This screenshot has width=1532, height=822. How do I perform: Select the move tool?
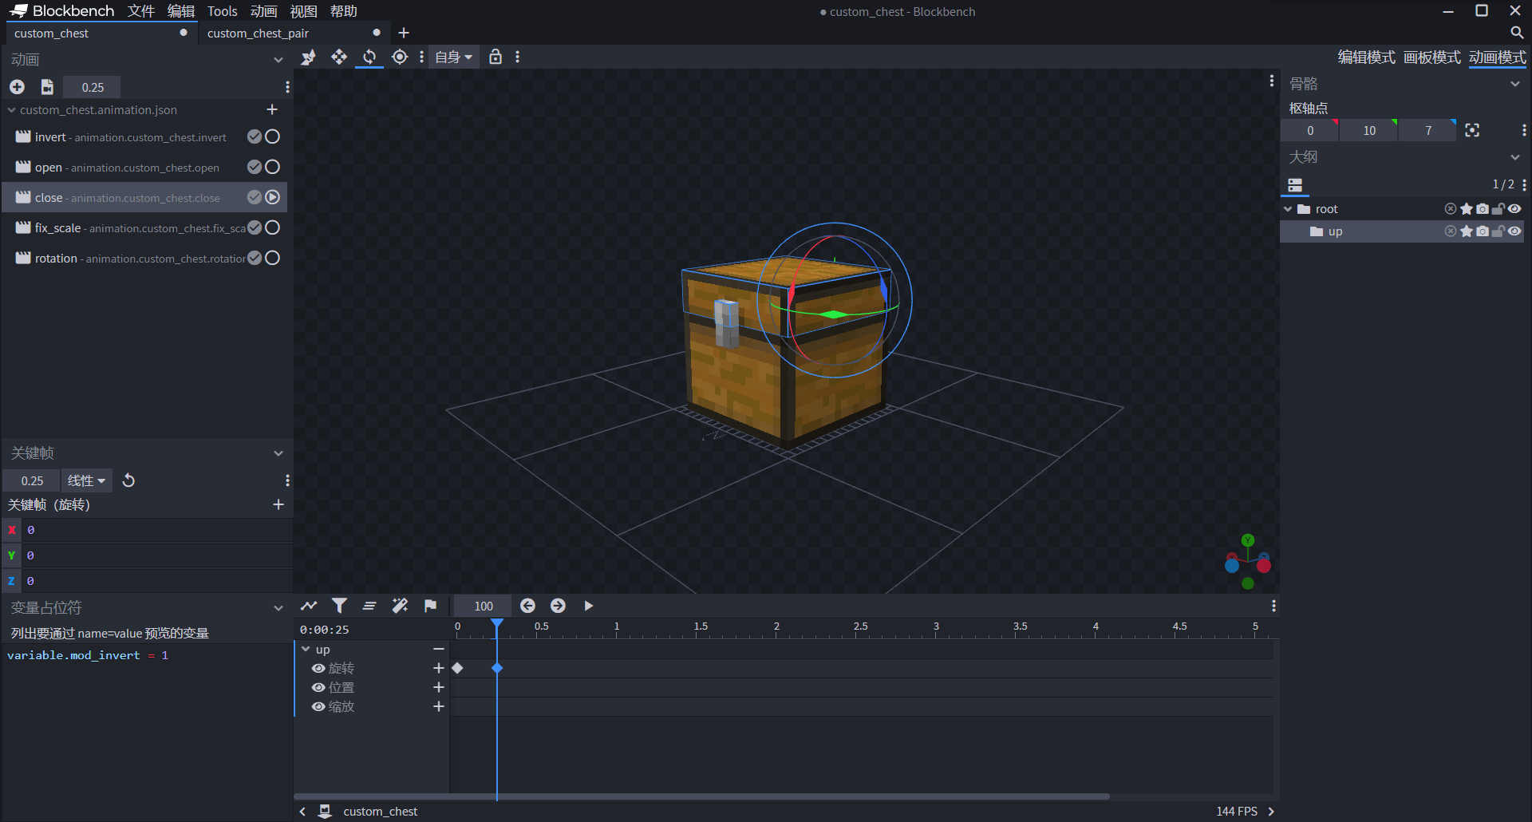339,57
